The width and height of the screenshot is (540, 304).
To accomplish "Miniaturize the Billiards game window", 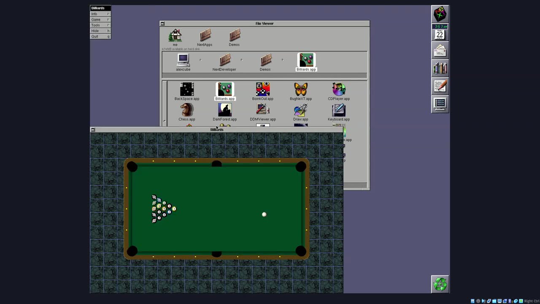I will 93,130.
